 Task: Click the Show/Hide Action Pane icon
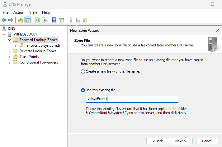pos(61,20)
